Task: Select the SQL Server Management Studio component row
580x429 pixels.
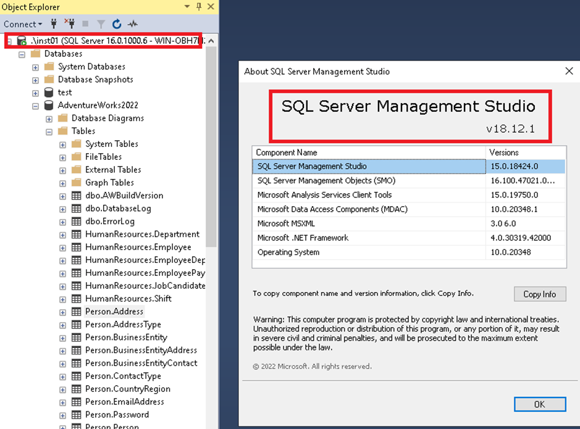Action: point(409,166)
